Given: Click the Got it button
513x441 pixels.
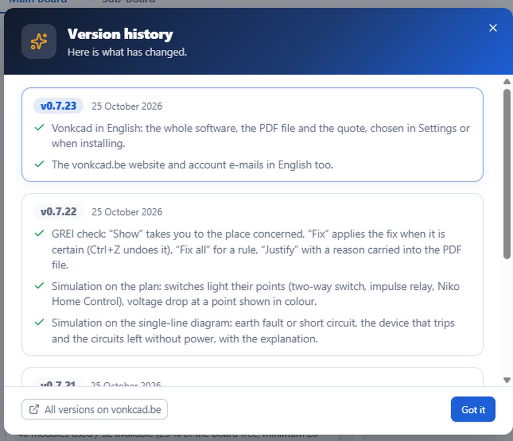Looking at the screenshot, I should [473, 409].
